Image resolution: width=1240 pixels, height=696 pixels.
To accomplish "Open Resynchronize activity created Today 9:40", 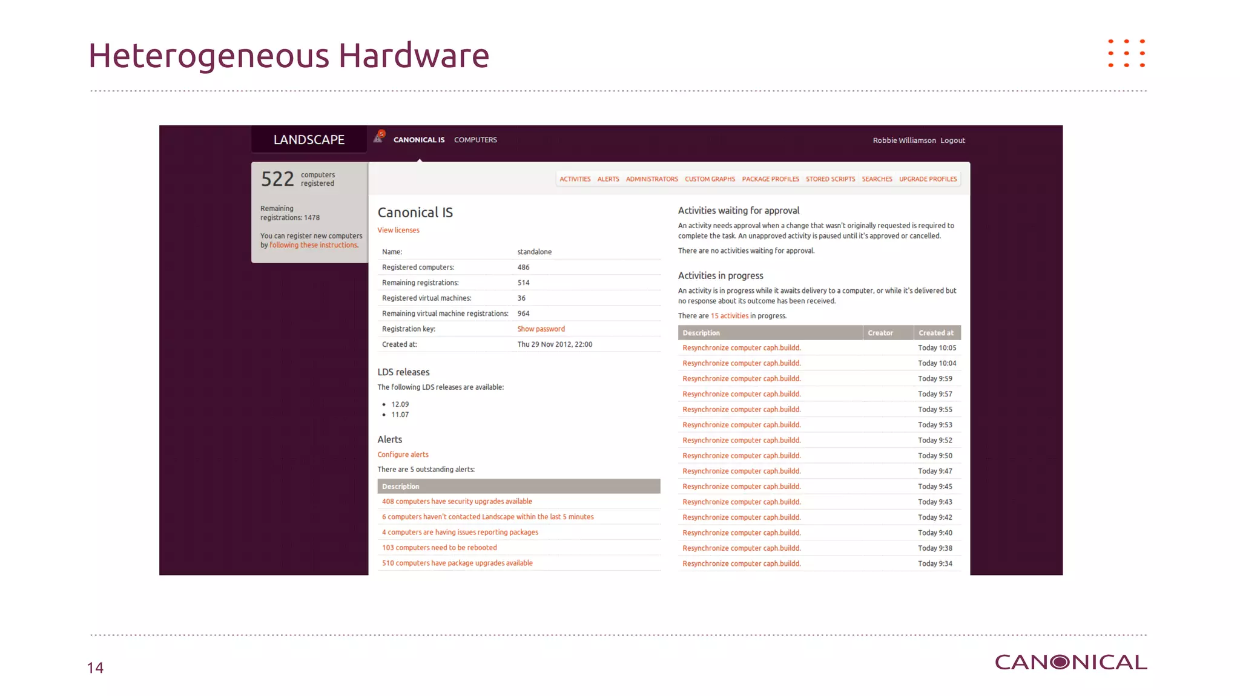I will coord(742,533).
